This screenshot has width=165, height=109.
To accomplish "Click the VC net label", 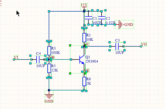I will 87,44.
